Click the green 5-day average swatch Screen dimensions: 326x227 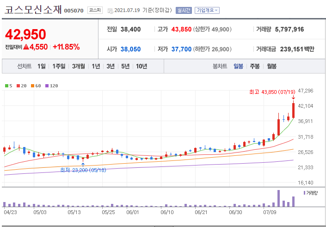6,86
